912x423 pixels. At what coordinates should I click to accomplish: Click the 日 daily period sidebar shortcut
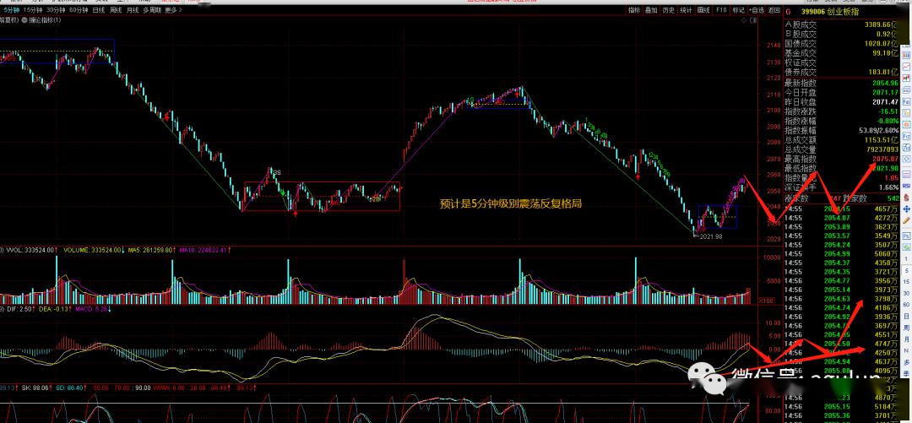tap(906, 316)
